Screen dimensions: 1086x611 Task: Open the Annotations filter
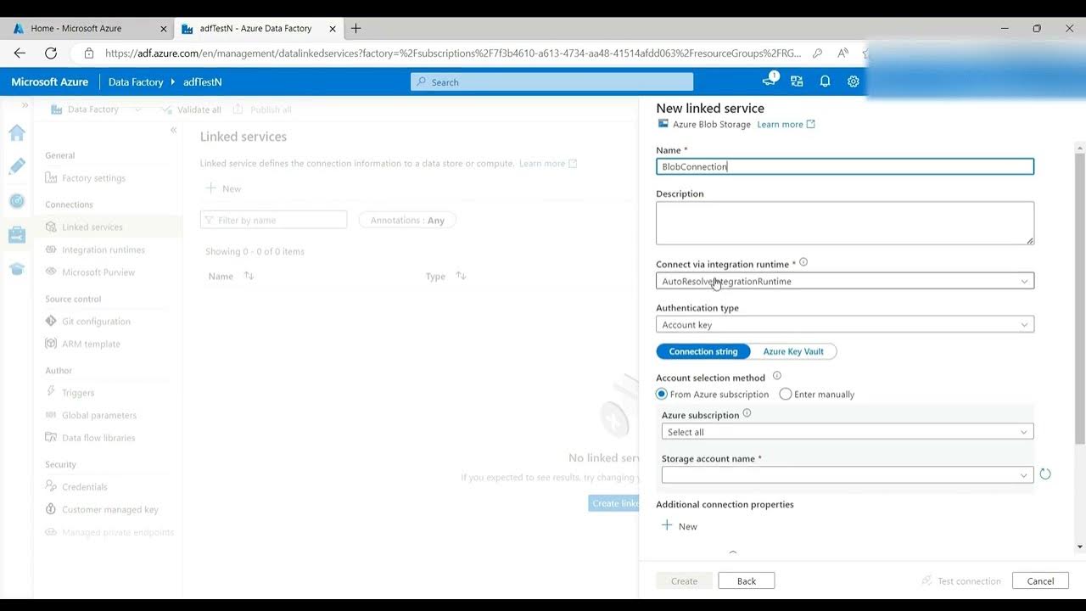coord(407,220)
